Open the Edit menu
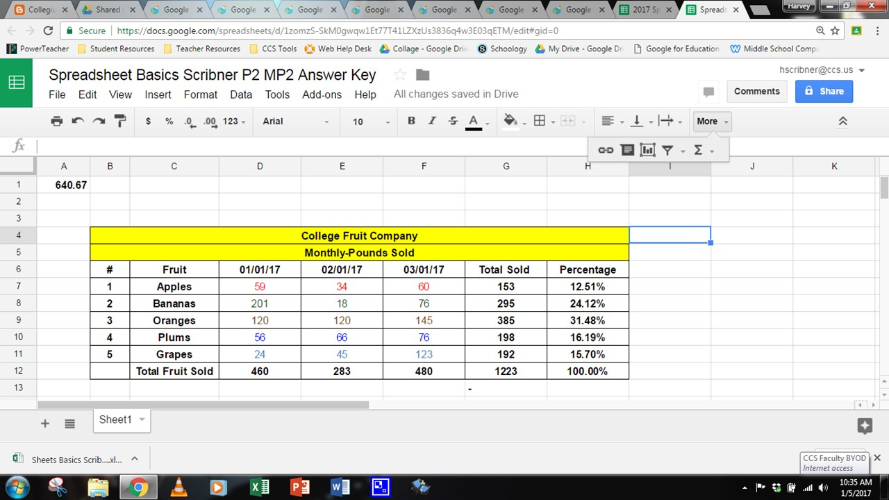 coord(88,94)
